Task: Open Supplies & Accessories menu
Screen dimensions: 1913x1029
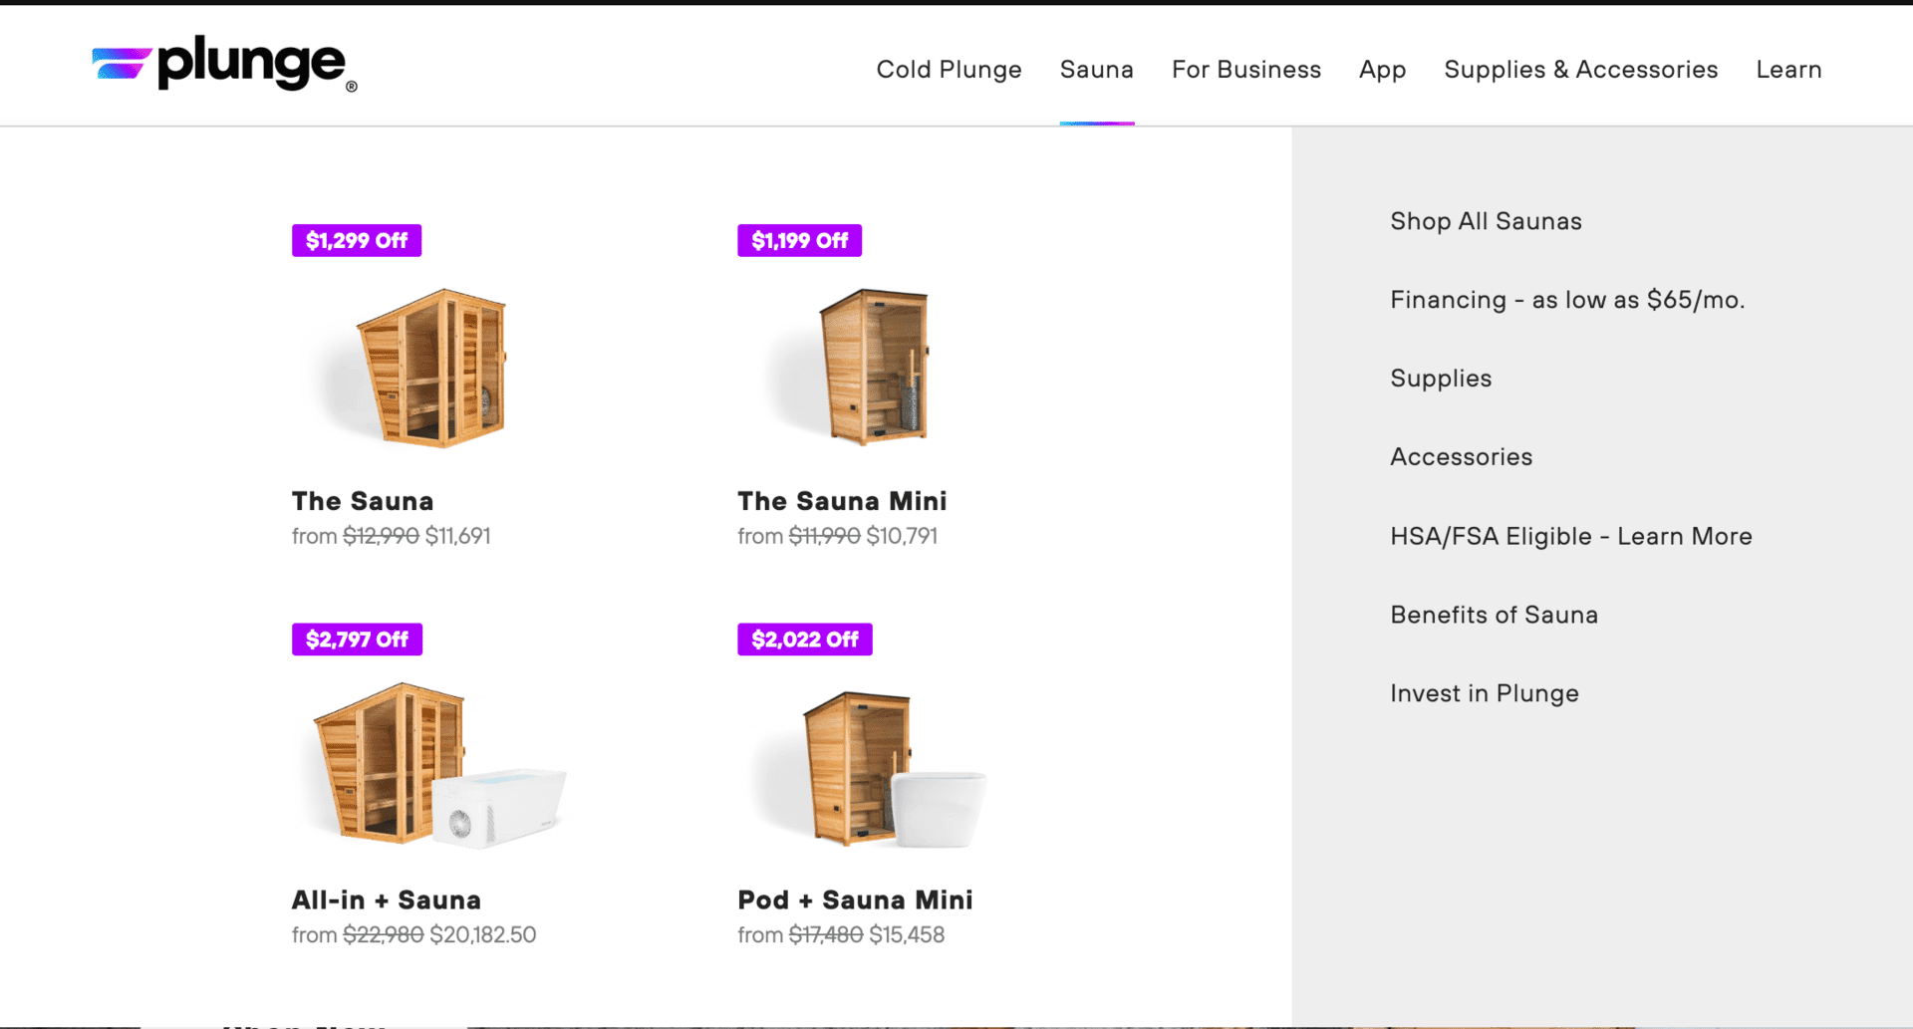Action: 1580,69
